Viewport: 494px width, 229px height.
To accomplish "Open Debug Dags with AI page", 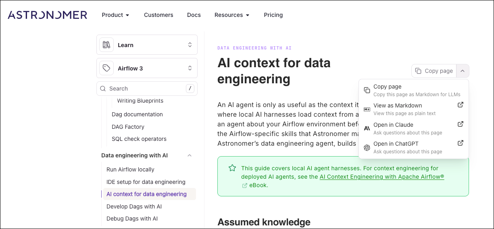I will [132, 219].
